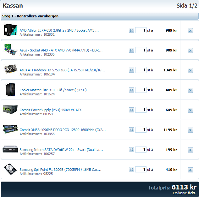Click the 1199 kr price

(x=170, y=130)
